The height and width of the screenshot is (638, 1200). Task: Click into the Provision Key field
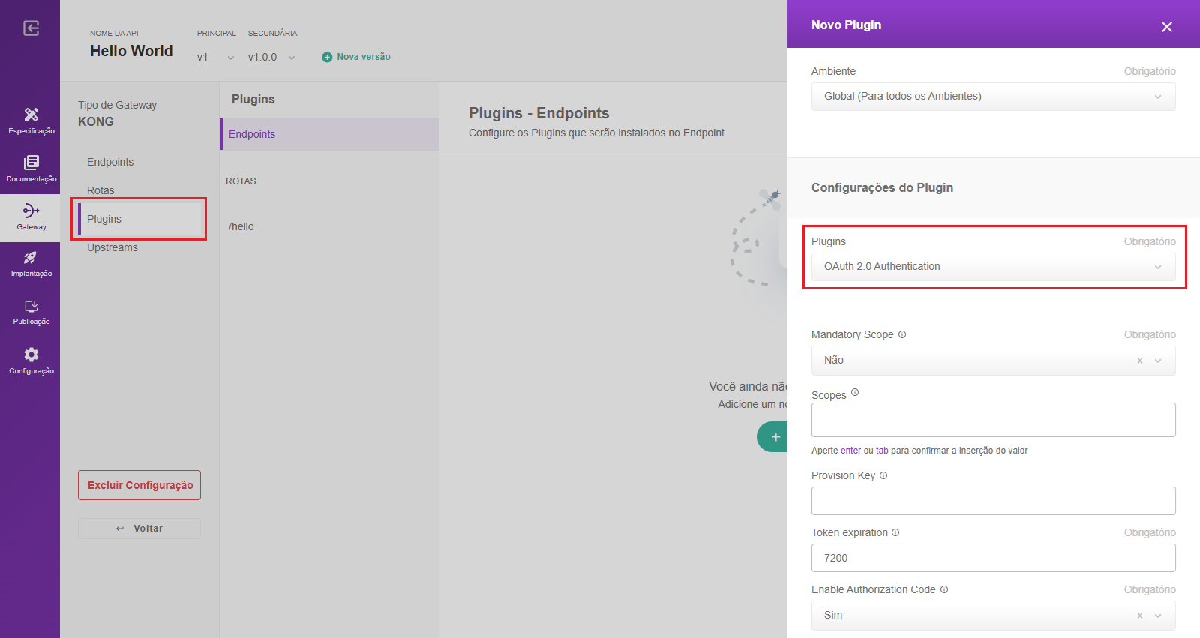coord(993,501)
